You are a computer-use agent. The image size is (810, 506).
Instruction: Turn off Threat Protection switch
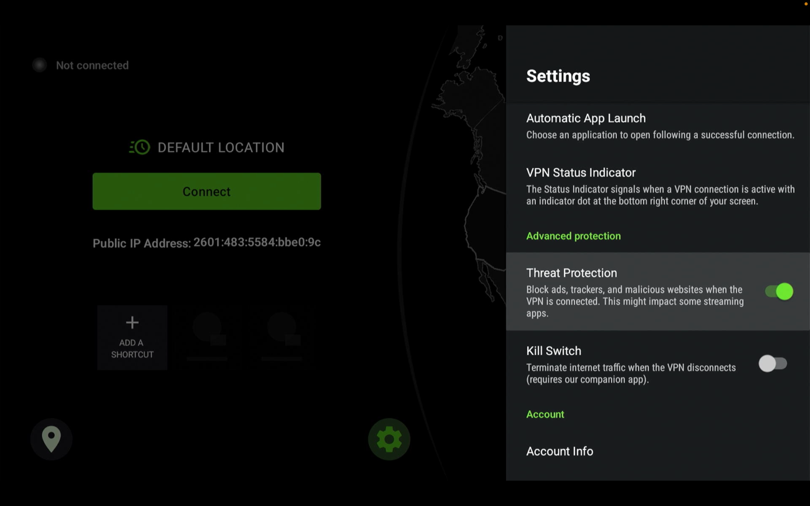pos(779,291)
